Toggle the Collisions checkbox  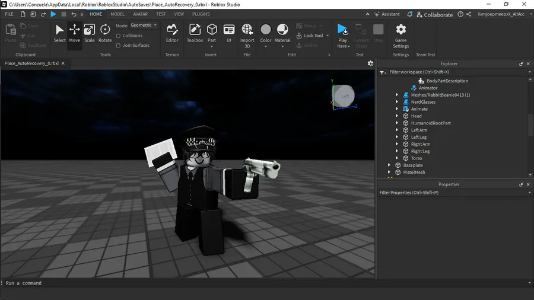(x=119, y=36)
